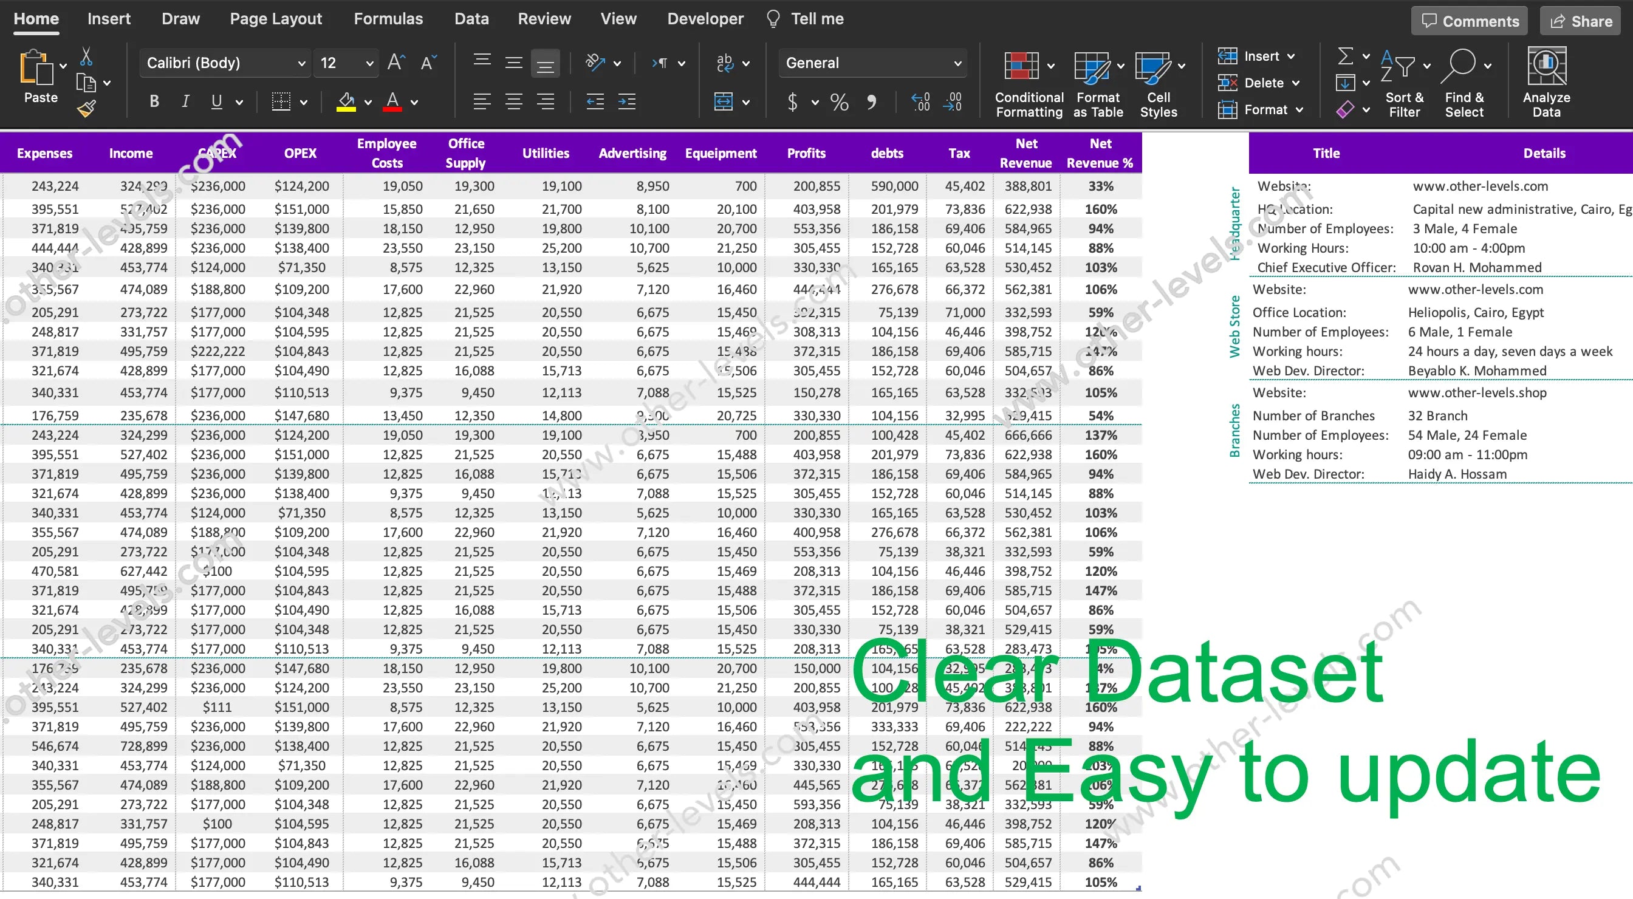Toggle underline formatting
The image size is (1633, 899).
[x=217, y=101]
